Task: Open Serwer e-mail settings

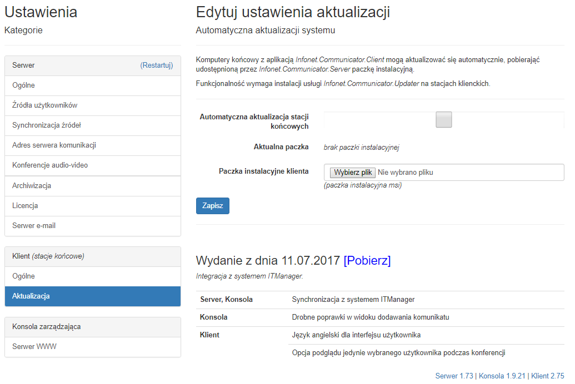Action: coord(34,226)
